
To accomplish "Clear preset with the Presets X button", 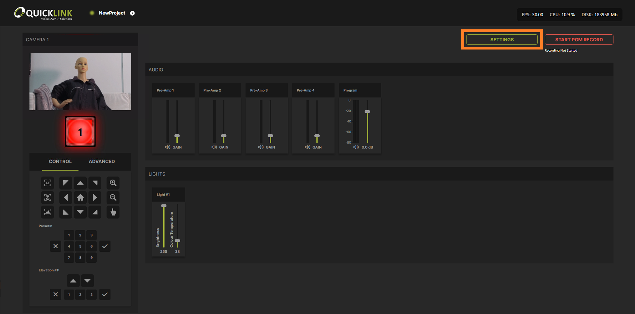I will tap(56, 246).
